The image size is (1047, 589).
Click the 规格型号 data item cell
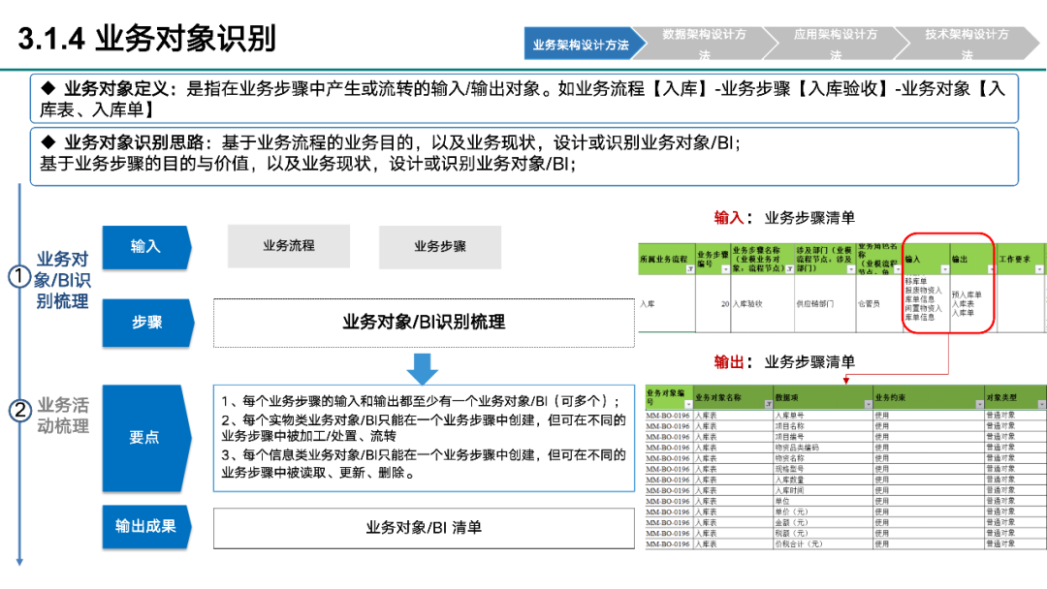(x=823, y=469)
